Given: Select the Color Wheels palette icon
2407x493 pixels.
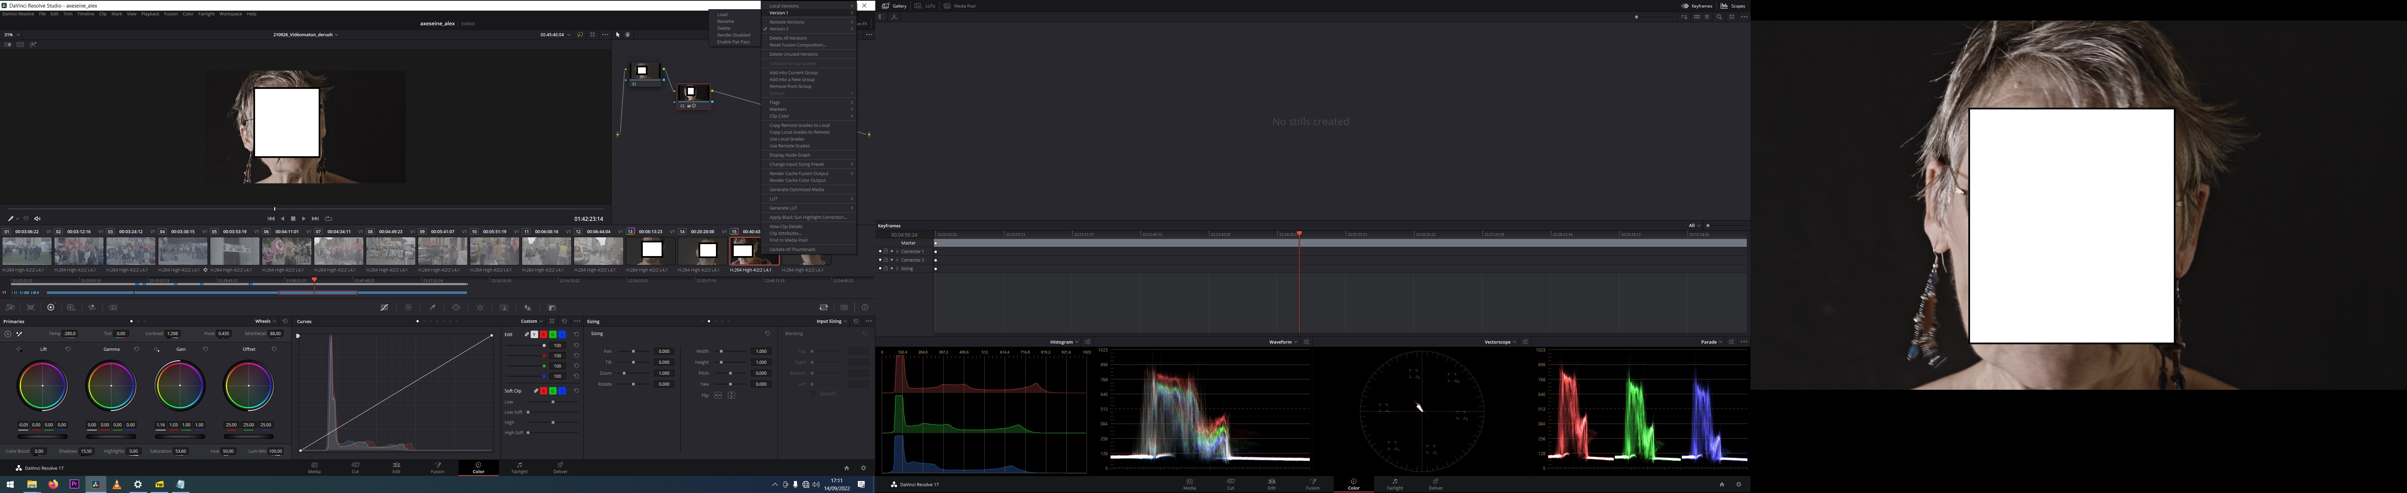Looking at the screenshot, I should pos(51,307).
